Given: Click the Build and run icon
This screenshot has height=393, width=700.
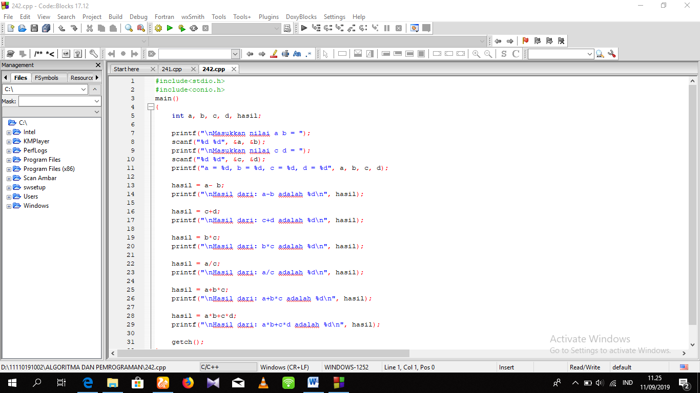Looking at the screenshot, I should point(181,28).
